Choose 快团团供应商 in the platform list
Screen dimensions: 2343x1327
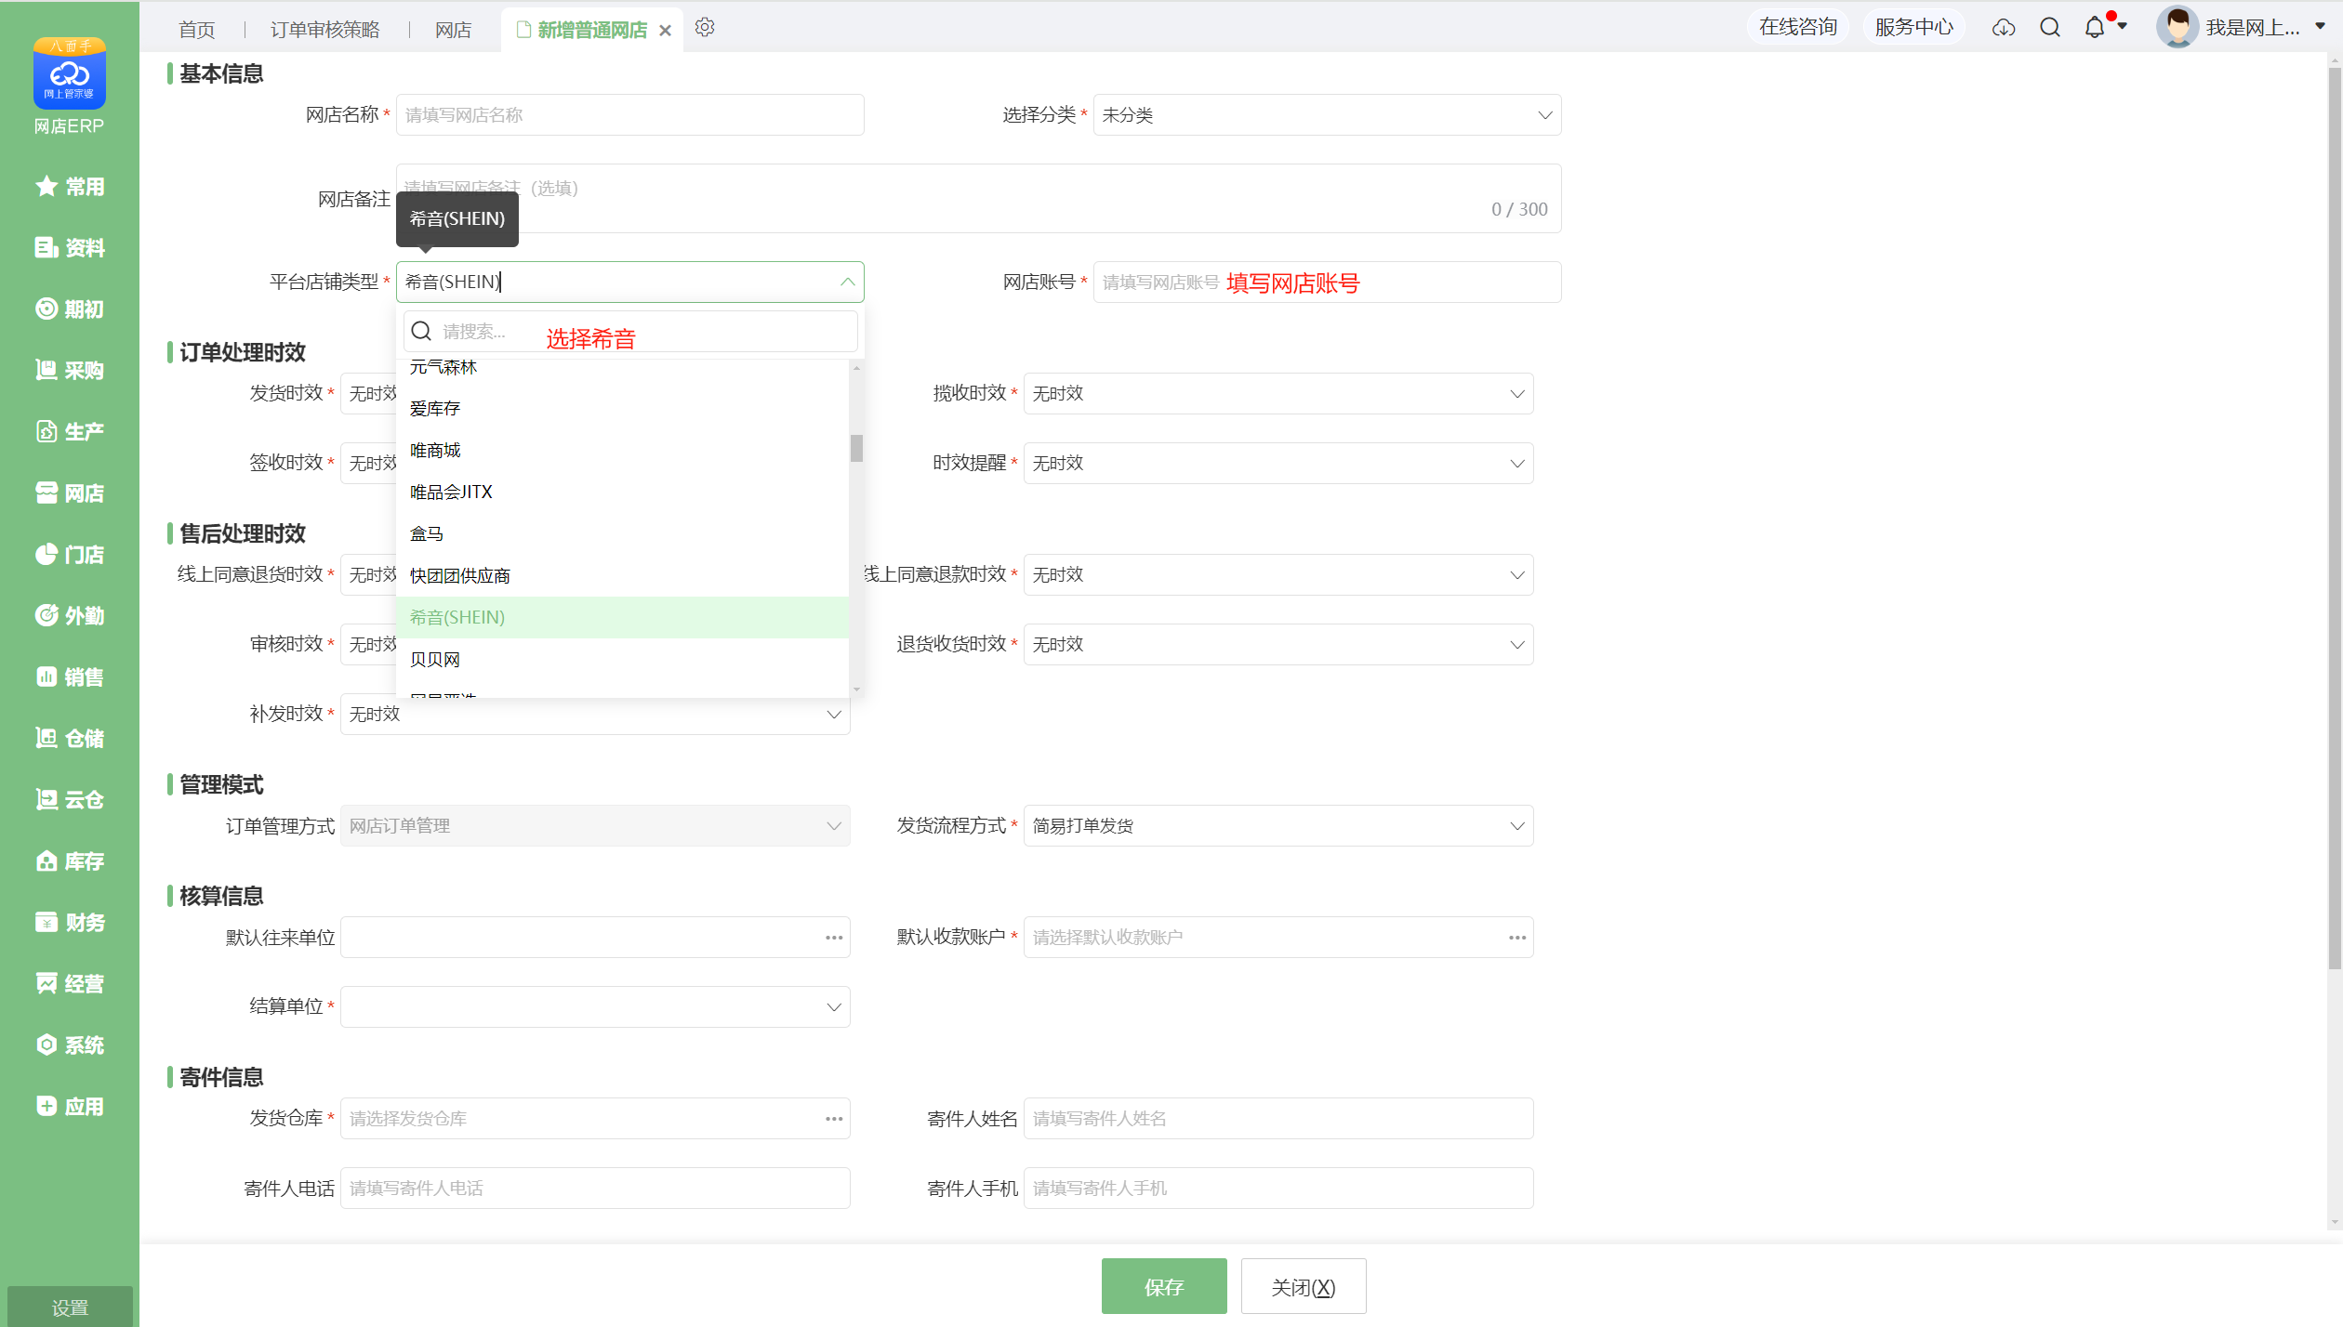pyautogui.click(x=622, y=576)
